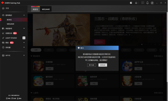Click the 三国志·战略版 banner title

tap(116, 19)
